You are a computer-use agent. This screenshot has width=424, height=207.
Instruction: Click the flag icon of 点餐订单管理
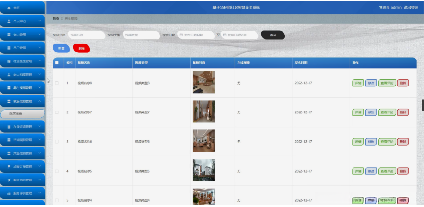point(9,167)
